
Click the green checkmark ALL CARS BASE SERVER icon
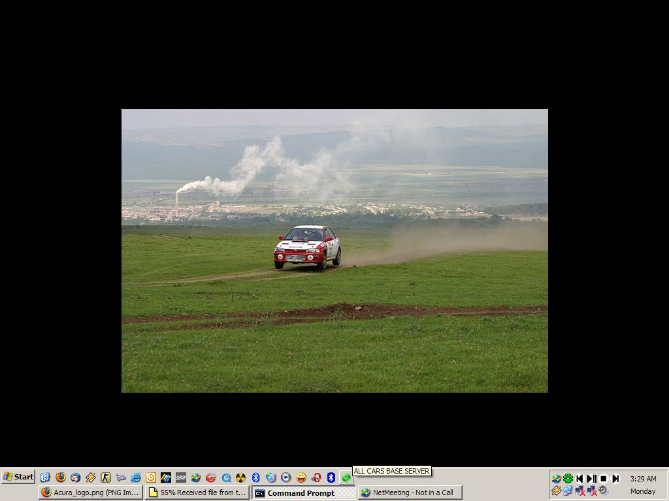pos(346,478)
